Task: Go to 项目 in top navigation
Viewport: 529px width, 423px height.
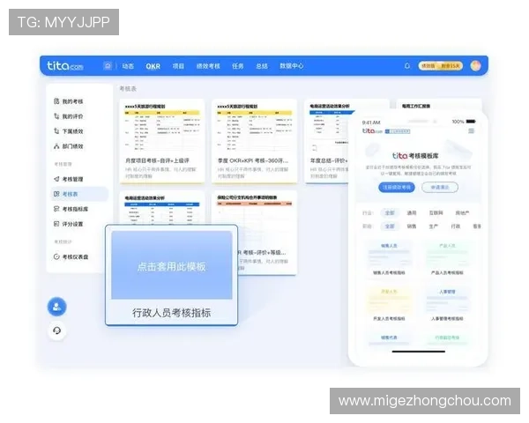Action: coord(178,66)
